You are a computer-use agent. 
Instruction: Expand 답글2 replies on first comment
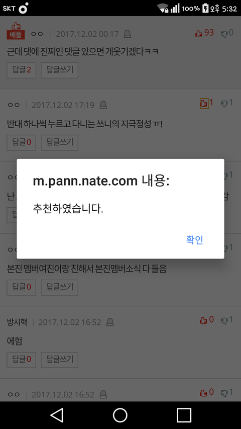pos(21,70)
